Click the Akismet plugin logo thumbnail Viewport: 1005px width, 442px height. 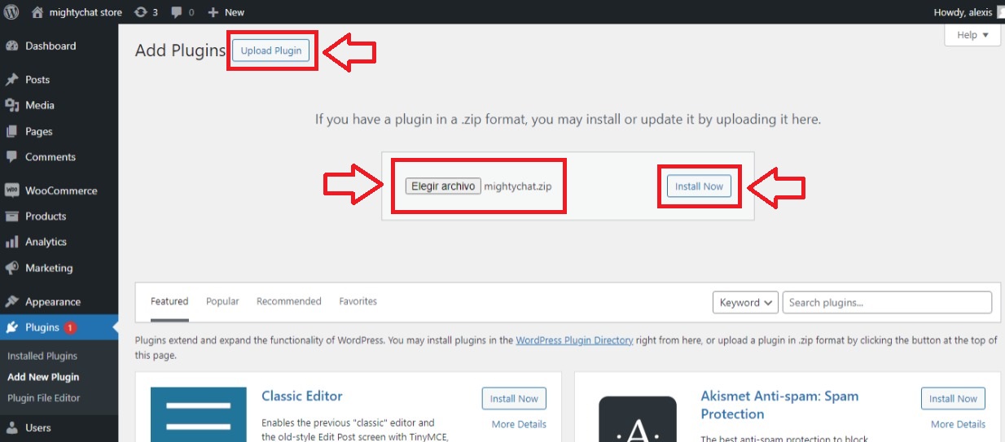click(x=638, y=418)
